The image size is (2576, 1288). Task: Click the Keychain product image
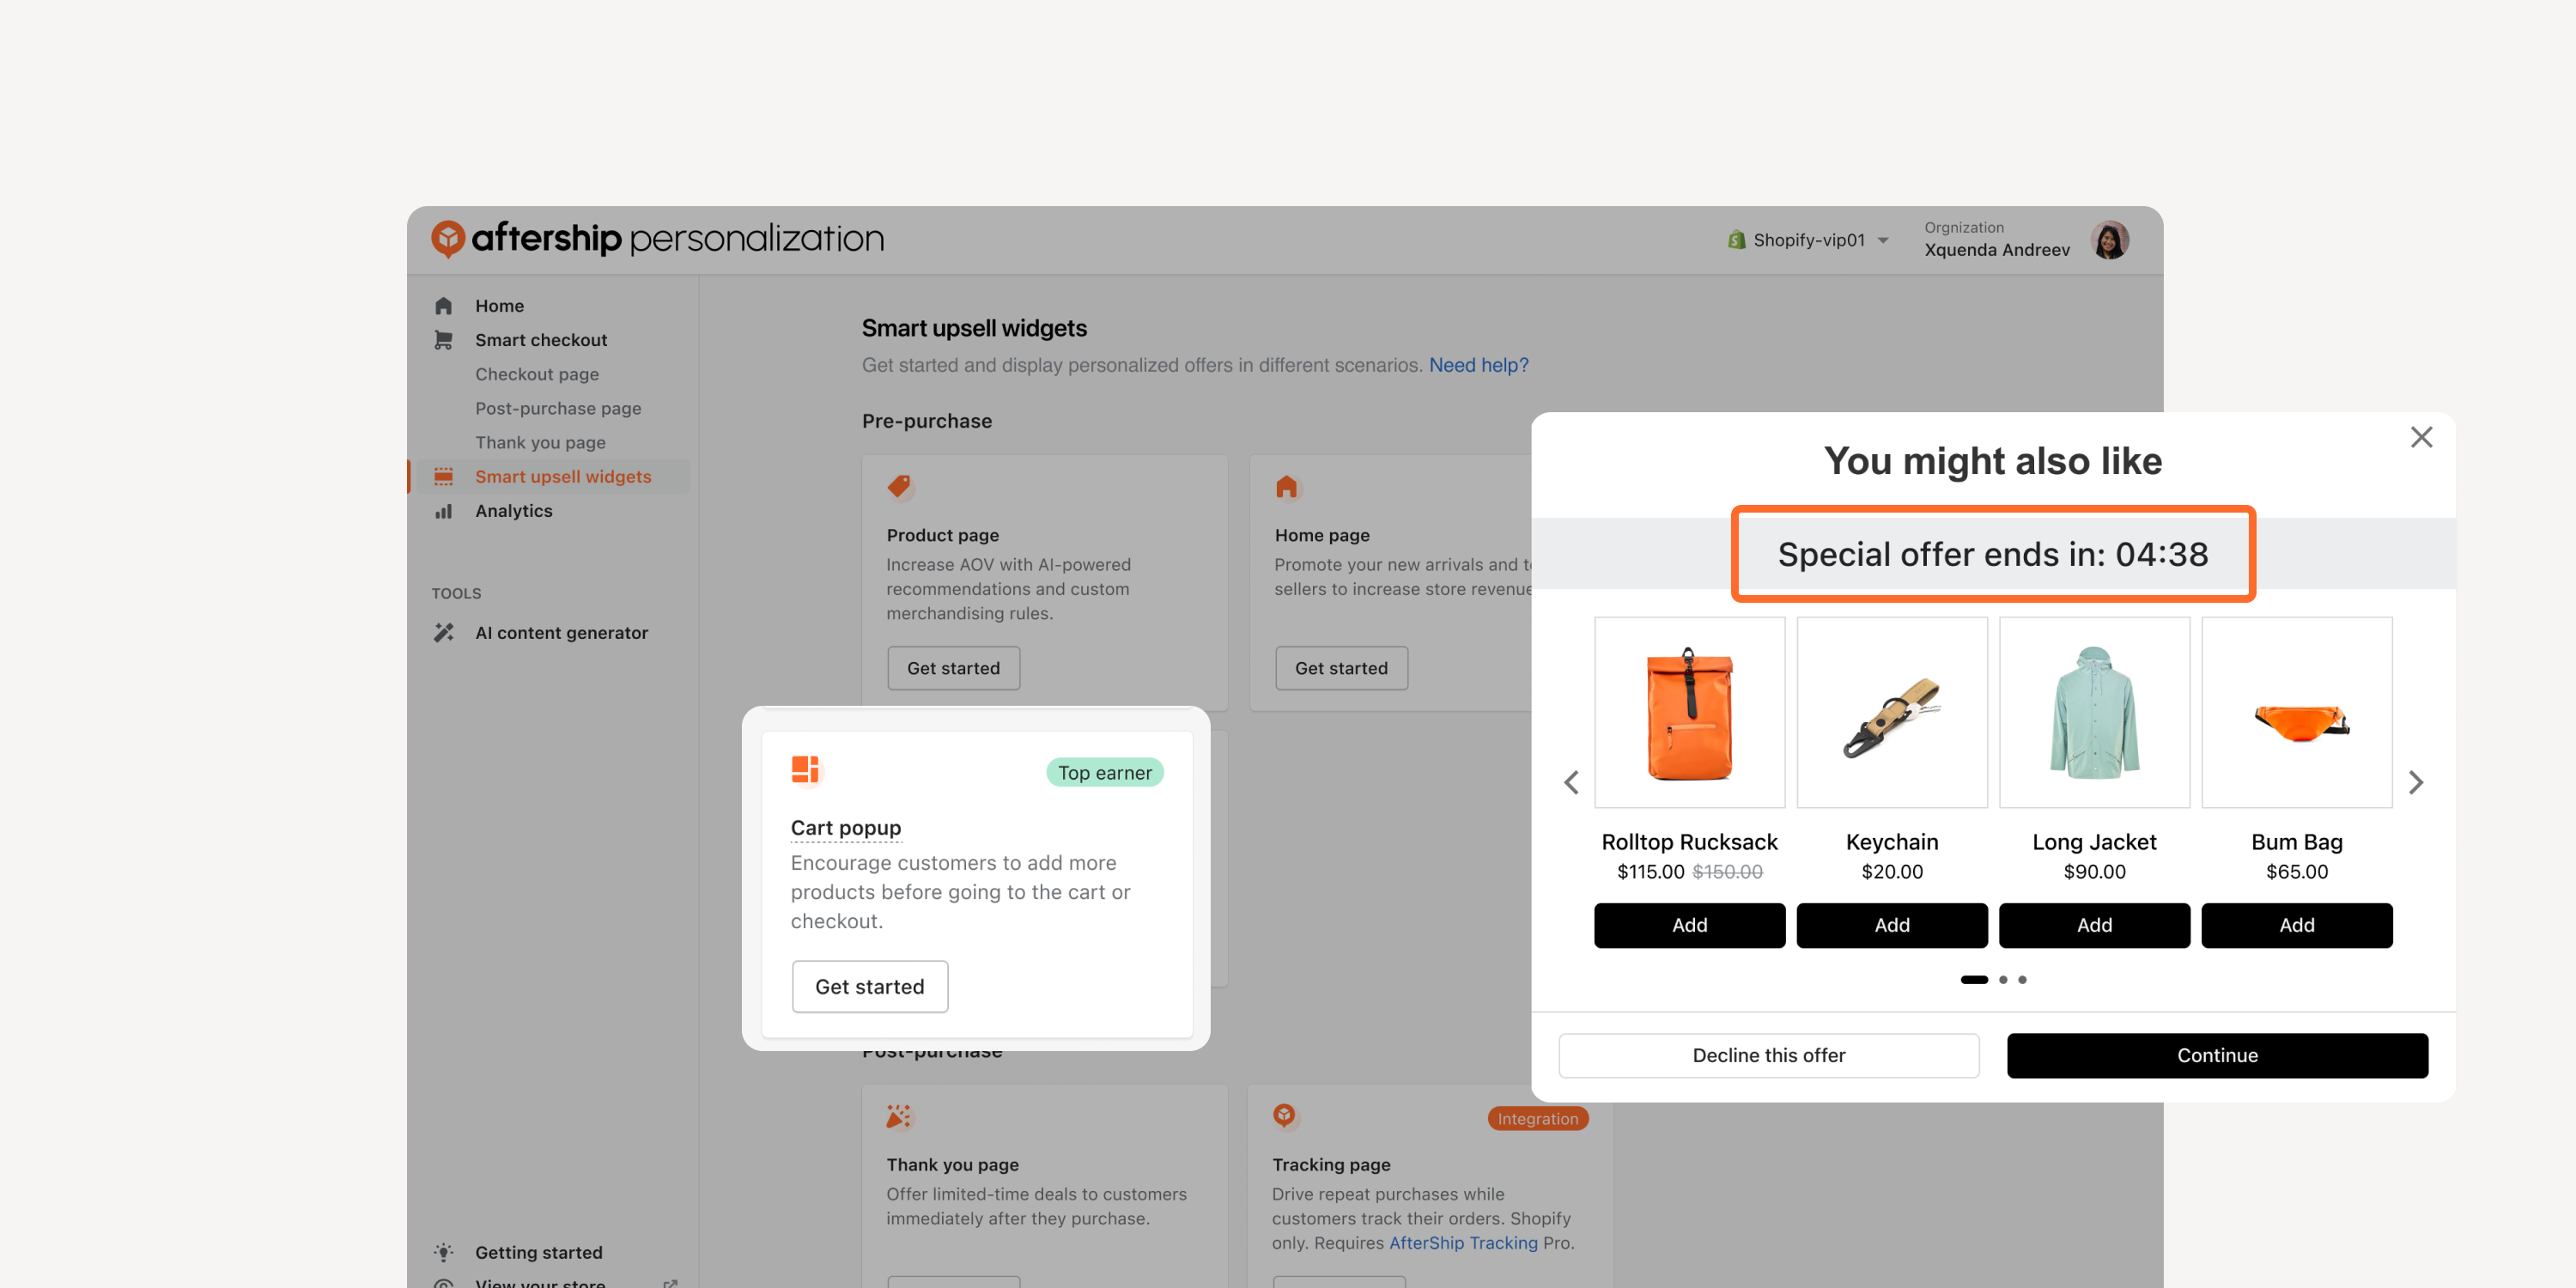(1891, 712)
